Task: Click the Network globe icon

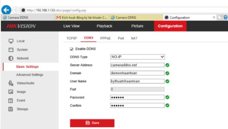Action: point(11,58)
